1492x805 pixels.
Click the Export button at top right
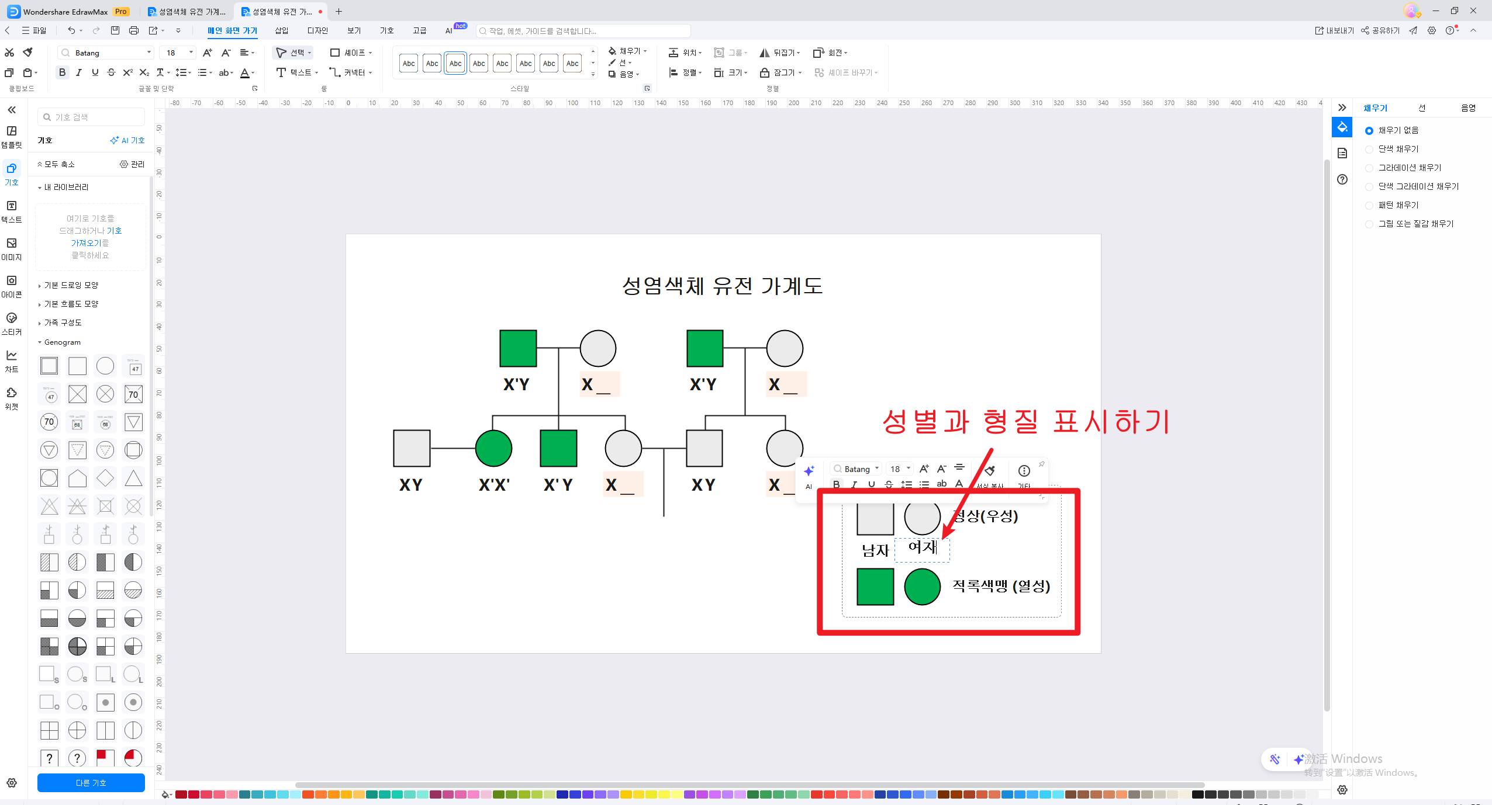point(1334,30)
